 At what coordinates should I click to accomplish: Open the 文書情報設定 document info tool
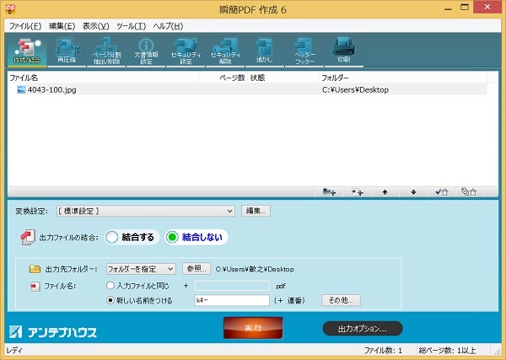tap(145, 50)
